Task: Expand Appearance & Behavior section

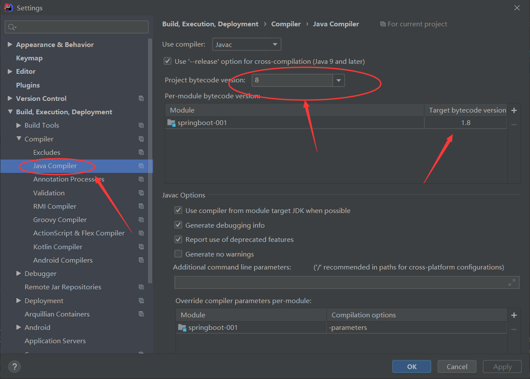Action: [x=10, y=44]
